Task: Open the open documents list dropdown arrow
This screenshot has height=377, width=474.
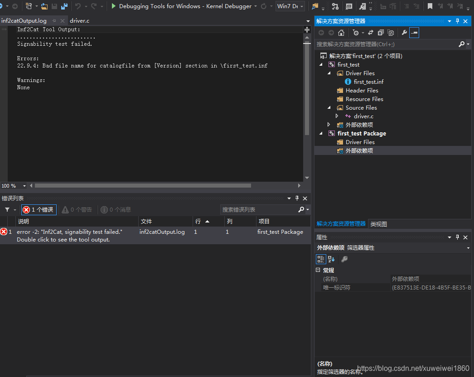Action: point(308,21)
